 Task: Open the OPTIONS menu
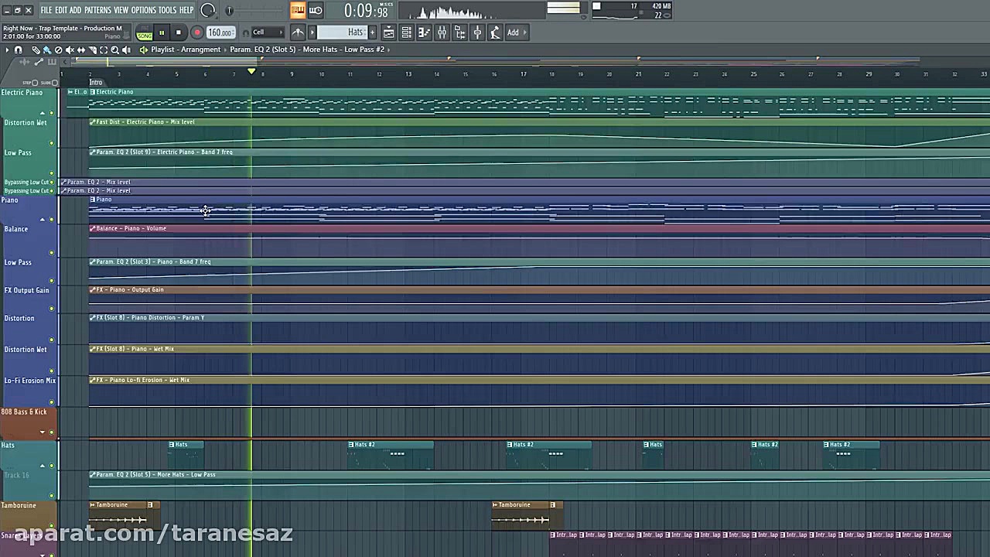coord(143,10)
